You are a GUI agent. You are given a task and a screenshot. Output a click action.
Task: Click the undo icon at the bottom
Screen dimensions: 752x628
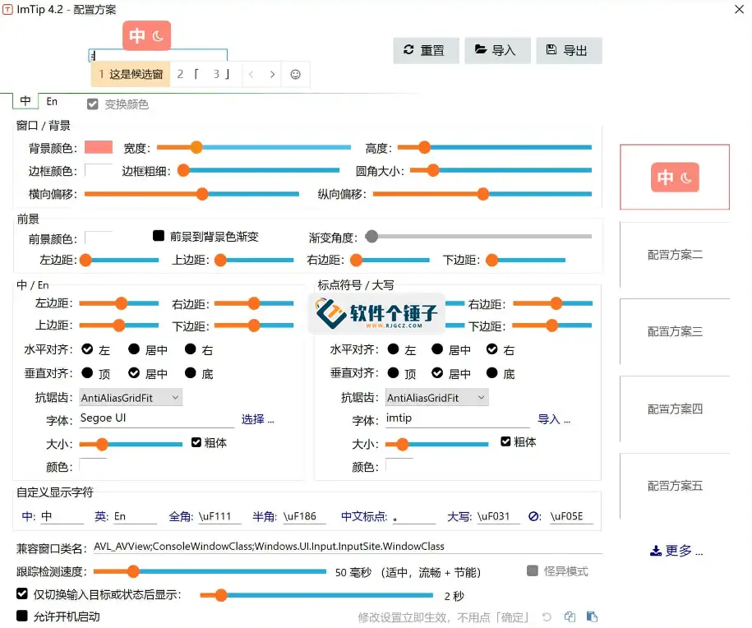point(547,617)
